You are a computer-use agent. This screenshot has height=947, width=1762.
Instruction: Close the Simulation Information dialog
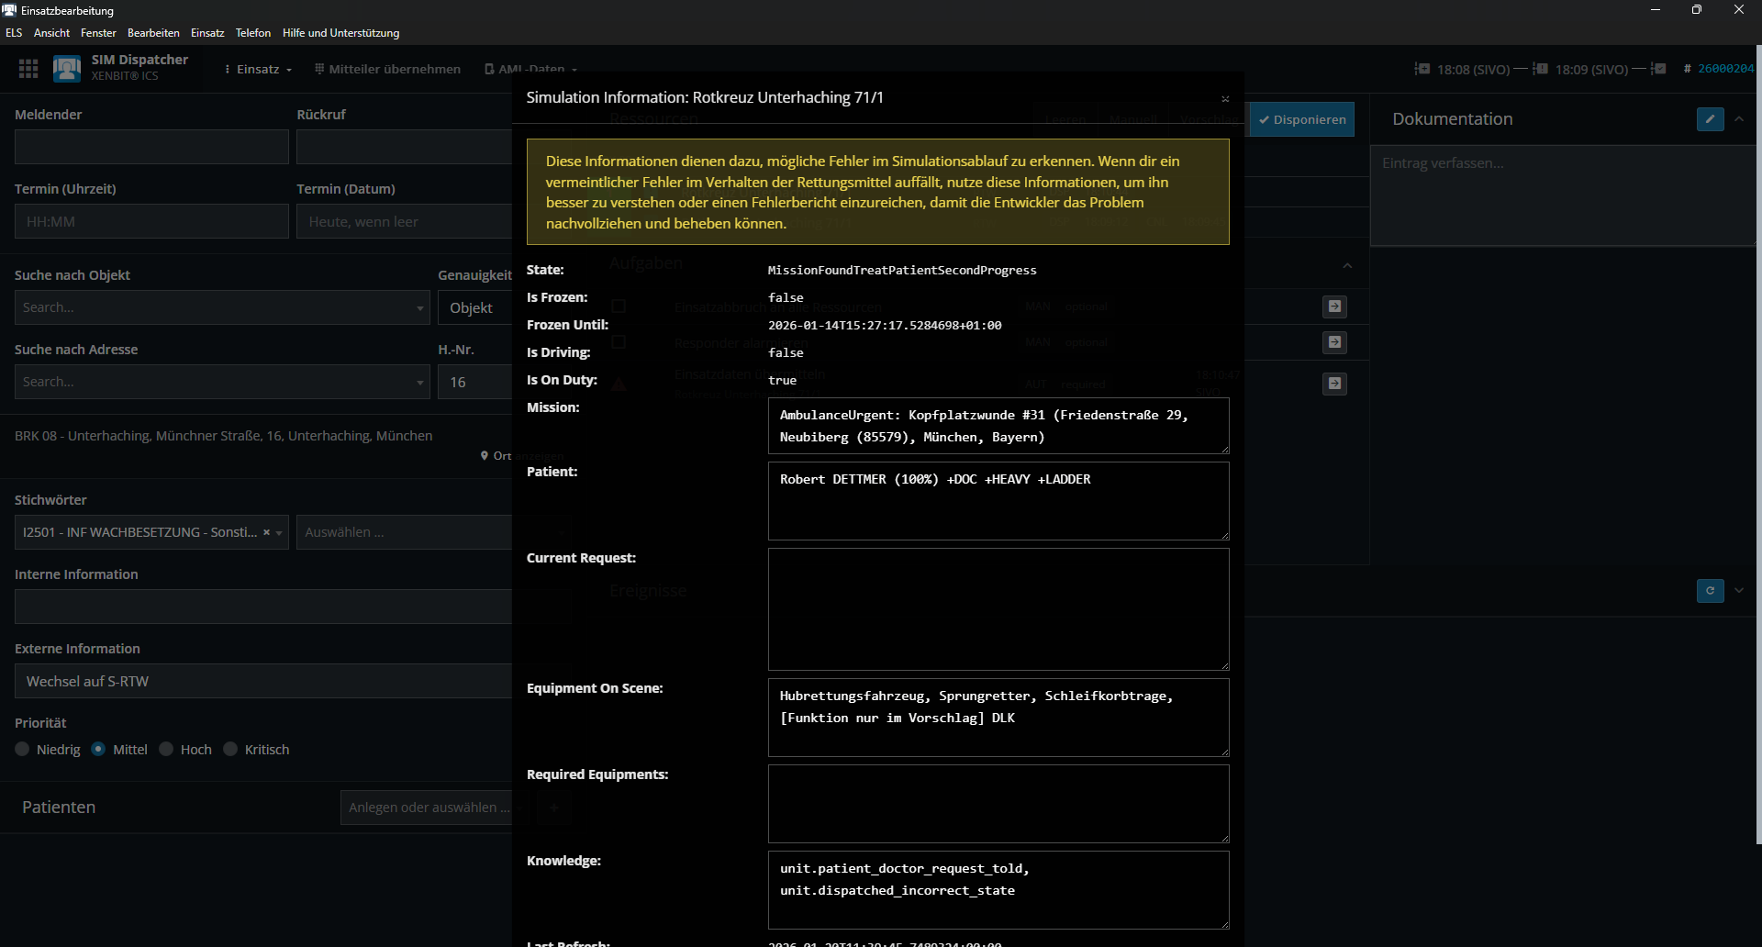click(x=1224, y=99)
